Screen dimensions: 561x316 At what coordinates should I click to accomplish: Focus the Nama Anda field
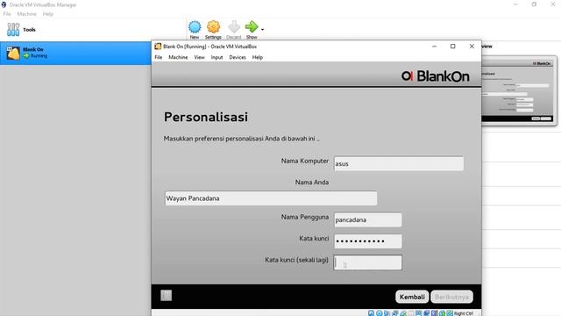[271, 198]
